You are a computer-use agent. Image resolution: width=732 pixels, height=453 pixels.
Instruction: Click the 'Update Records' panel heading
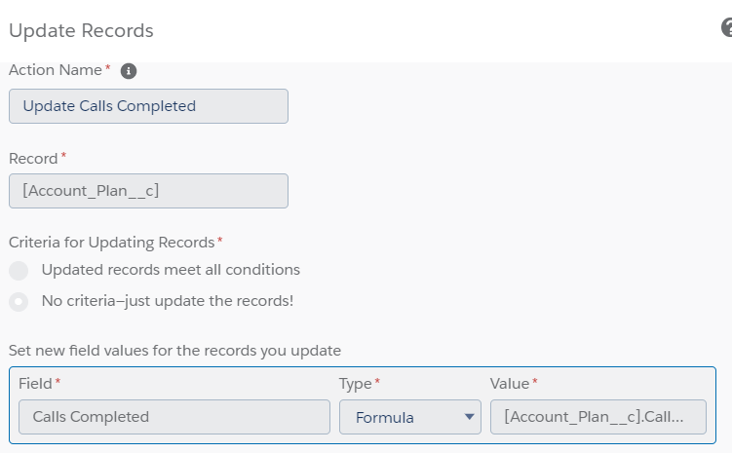pyautogui.click(x=81, y=30)
